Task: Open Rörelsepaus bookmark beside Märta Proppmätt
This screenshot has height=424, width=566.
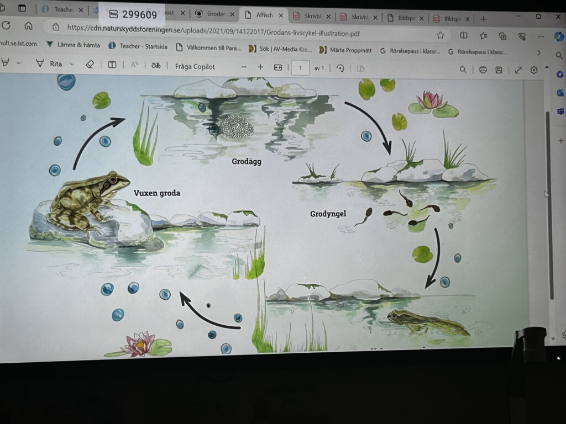Action: point(410,51)
